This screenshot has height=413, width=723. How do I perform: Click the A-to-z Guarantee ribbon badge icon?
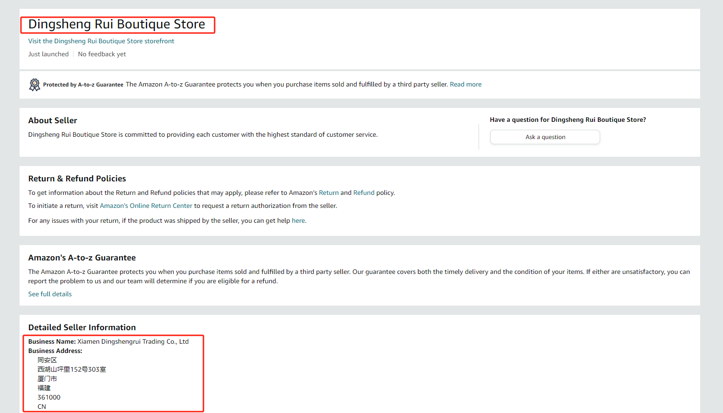(34, 85)
